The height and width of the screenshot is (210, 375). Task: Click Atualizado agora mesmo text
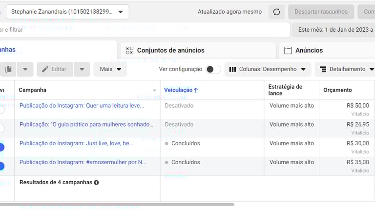(x=229, y=12)
